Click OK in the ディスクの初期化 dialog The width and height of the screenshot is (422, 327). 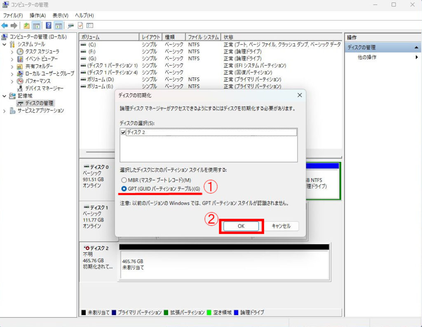click(241, 226)
